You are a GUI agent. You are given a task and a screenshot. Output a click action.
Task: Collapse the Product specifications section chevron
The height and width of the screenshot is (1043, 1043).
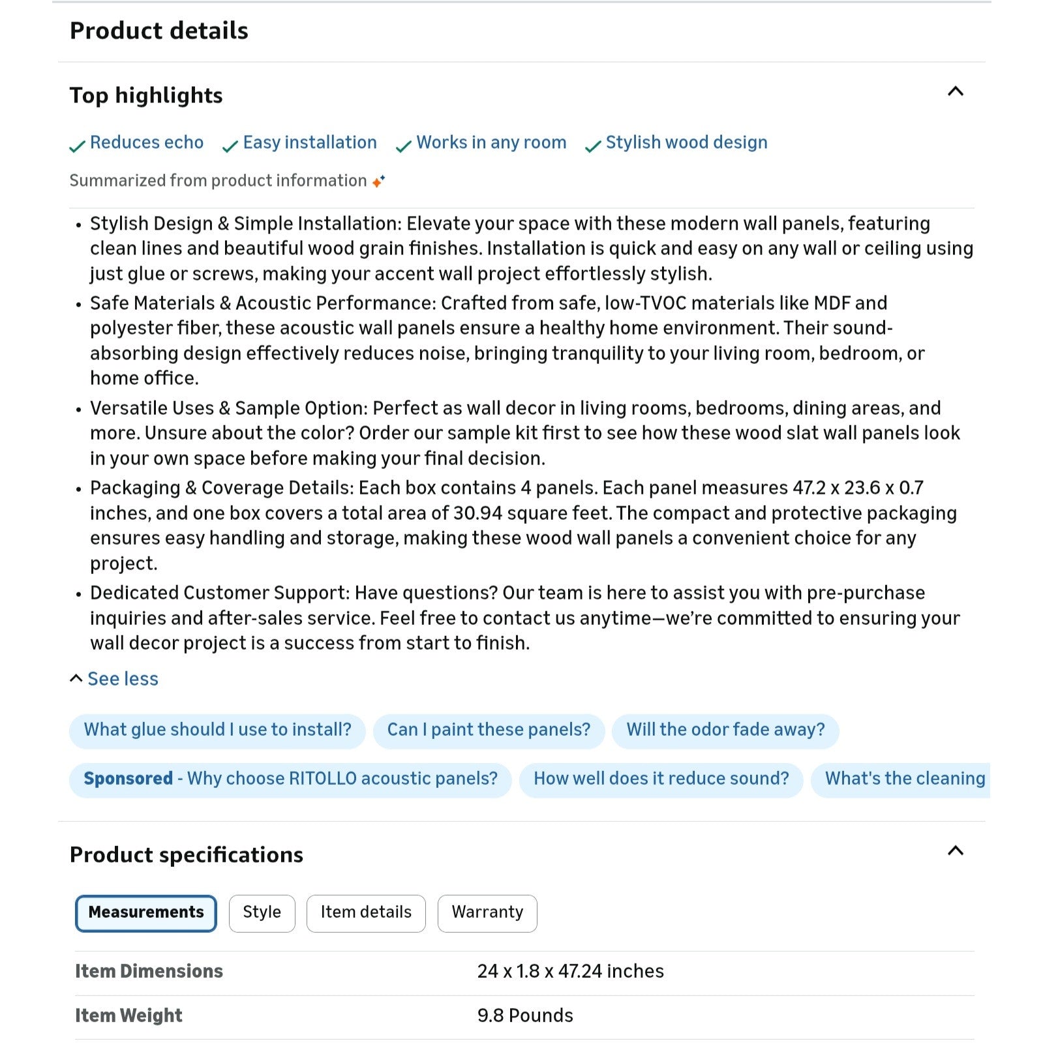(955, 851)
